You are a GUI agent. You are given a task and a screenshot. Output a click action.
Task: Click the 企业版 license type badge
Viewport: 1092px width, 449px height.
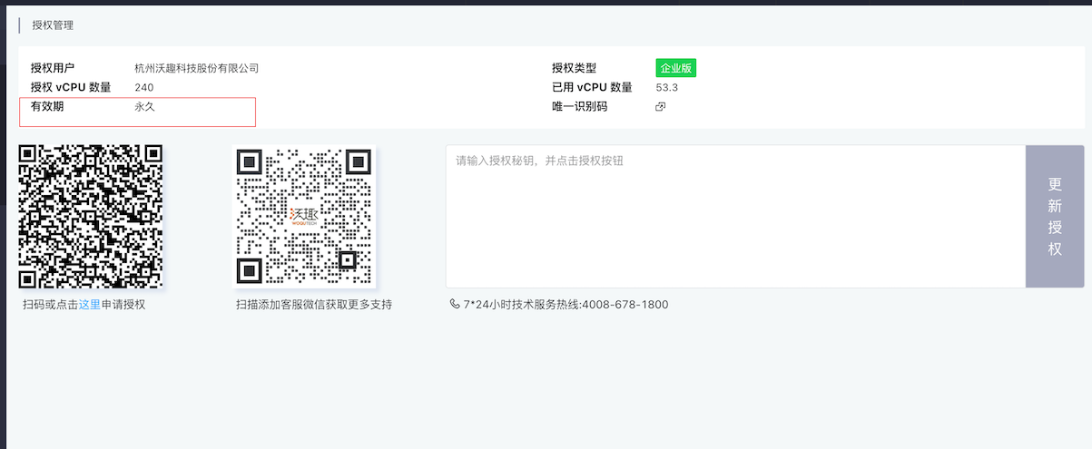click(x=676, y=68)
